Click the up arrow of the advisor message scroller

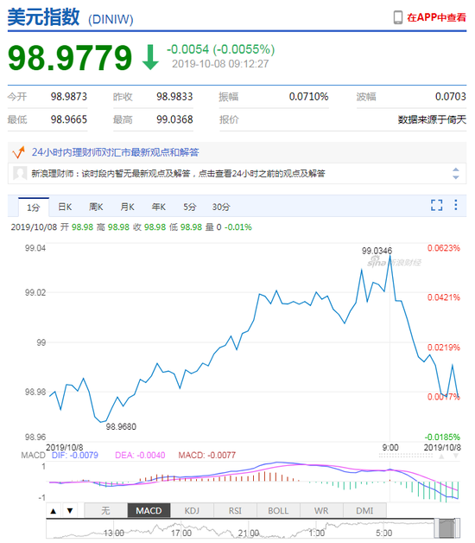(456, 169)
